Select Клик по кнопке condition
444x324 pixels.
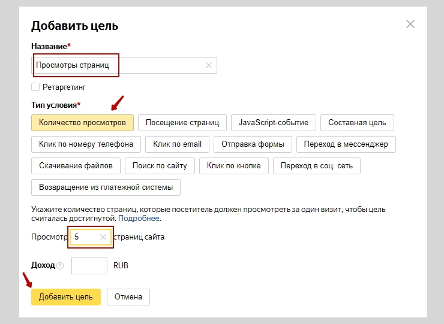(x=233, y=166)
